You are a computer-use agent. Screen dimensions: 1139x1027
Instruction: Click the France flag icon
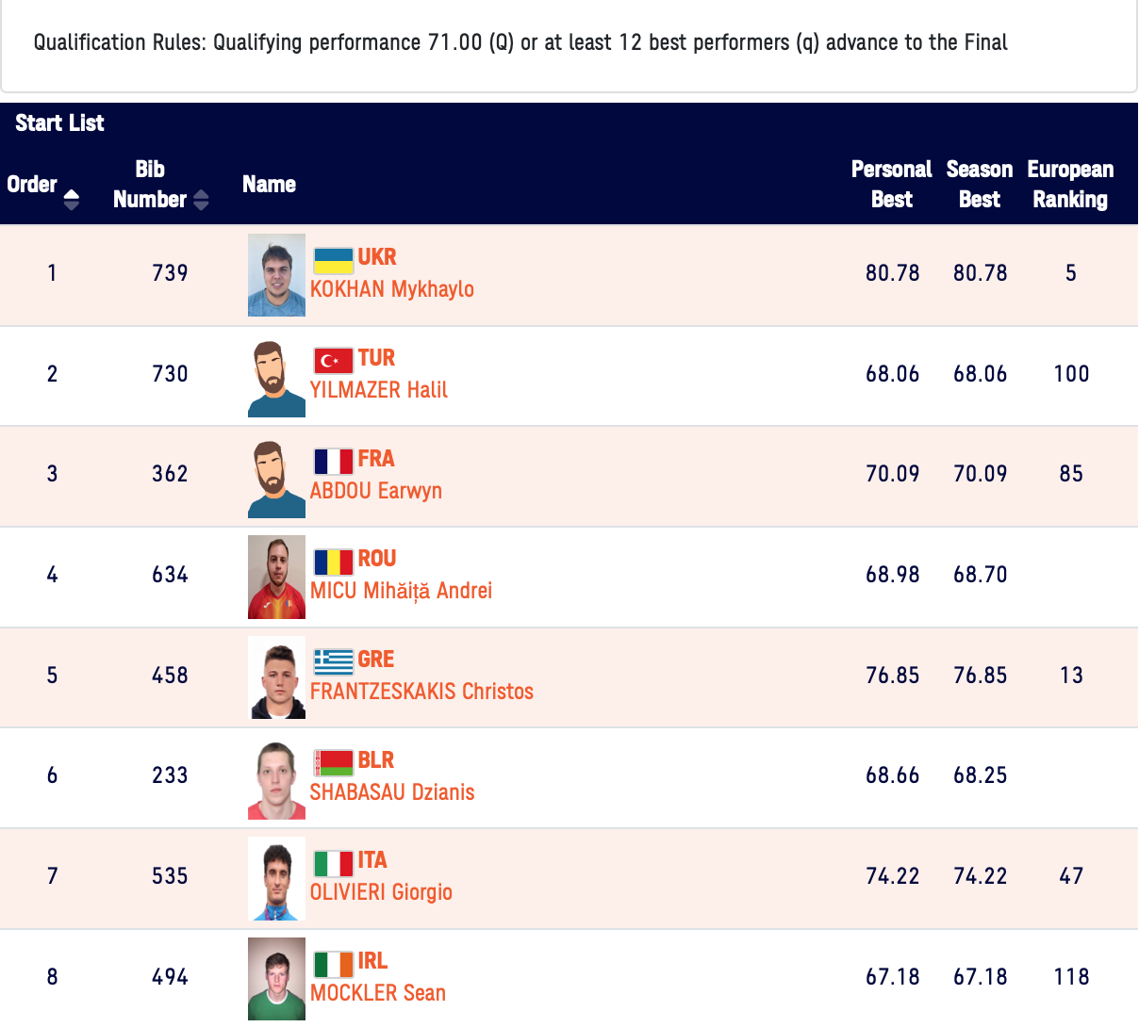click(x=333, y=461)
